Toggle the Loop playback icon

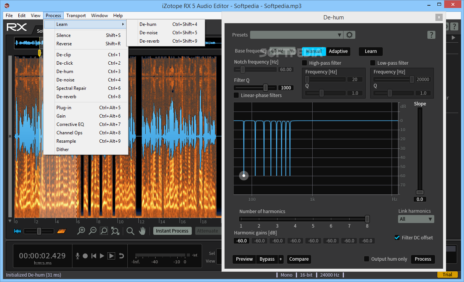click(x=121, y=256)
